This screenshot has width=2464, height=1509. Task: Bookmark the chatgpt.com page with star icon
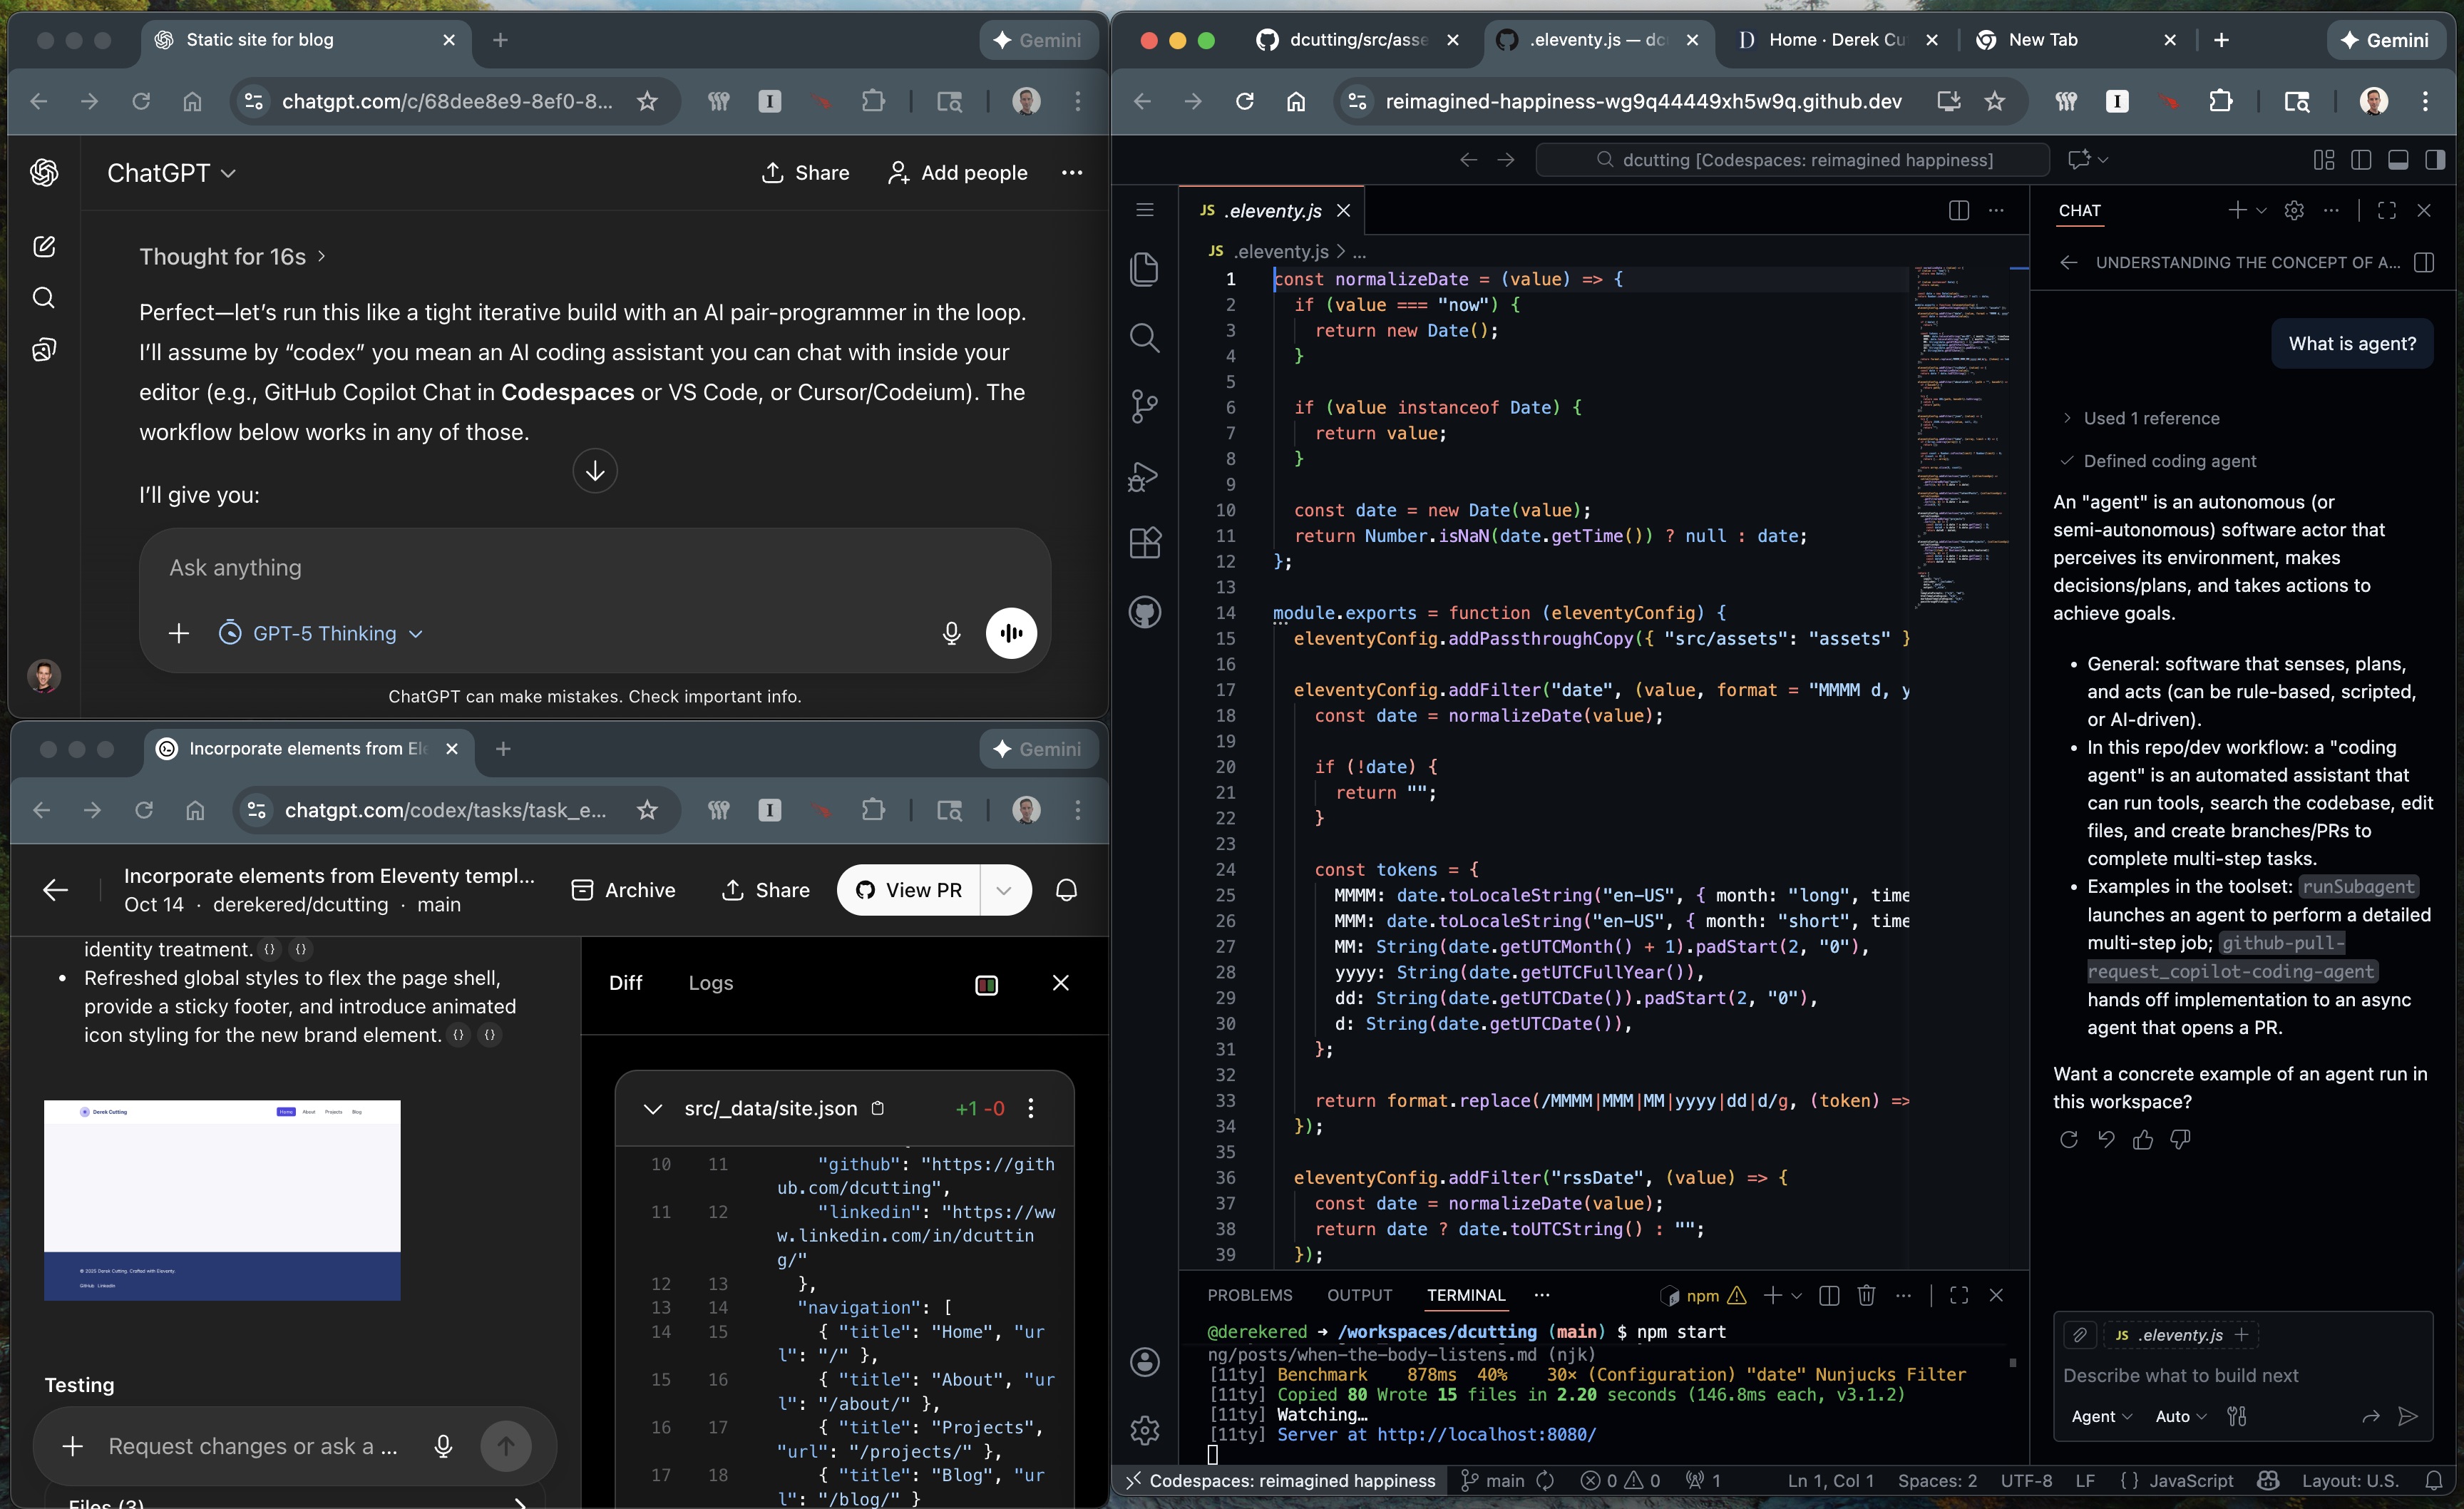pos(646,101)
